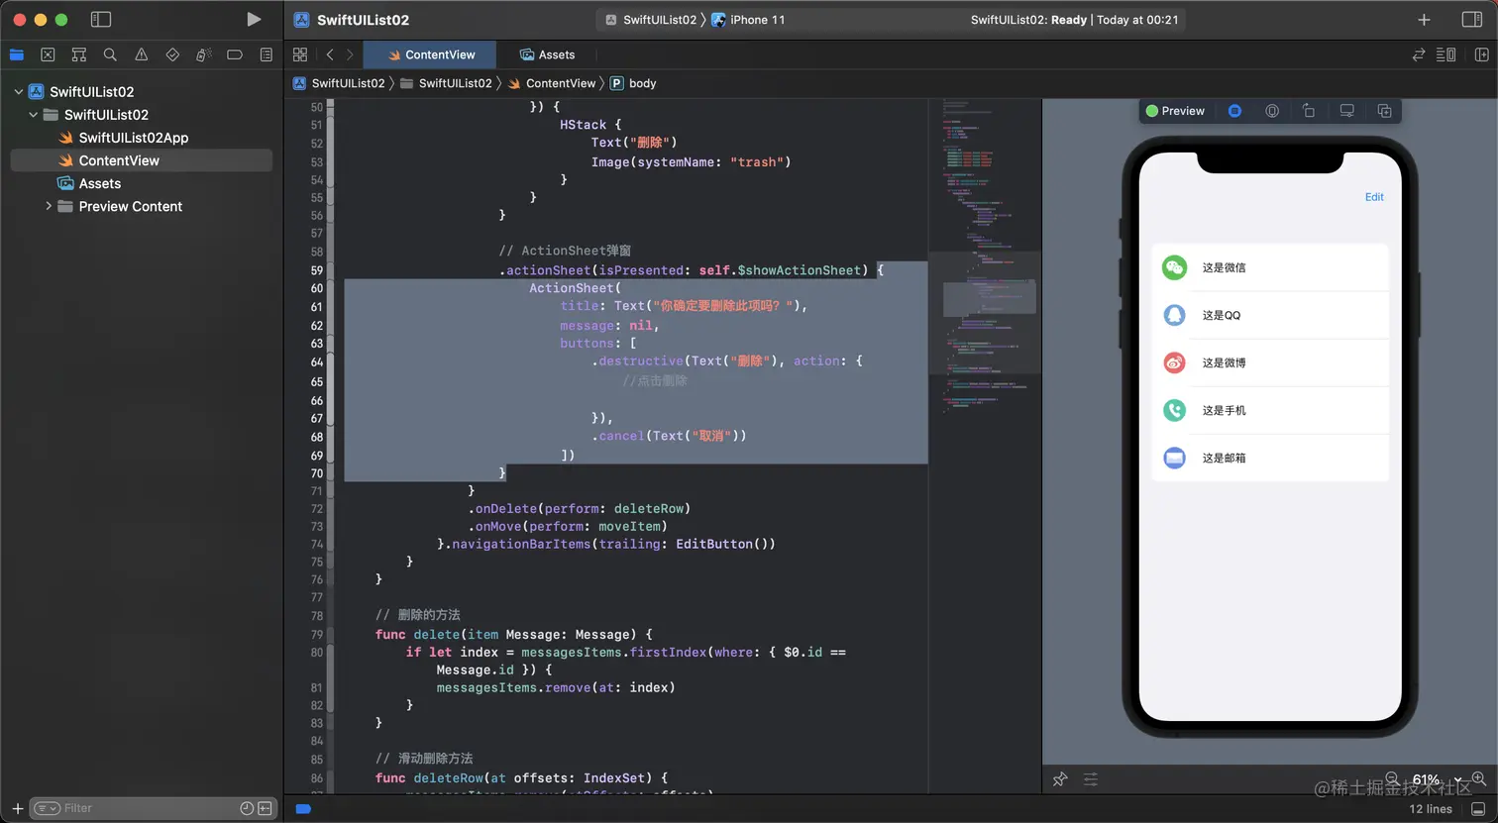Image resolution: width=1498 pixels, height=823 pixels.
Task: Run the SwiftUIList02 project
Action: [254, 19]
